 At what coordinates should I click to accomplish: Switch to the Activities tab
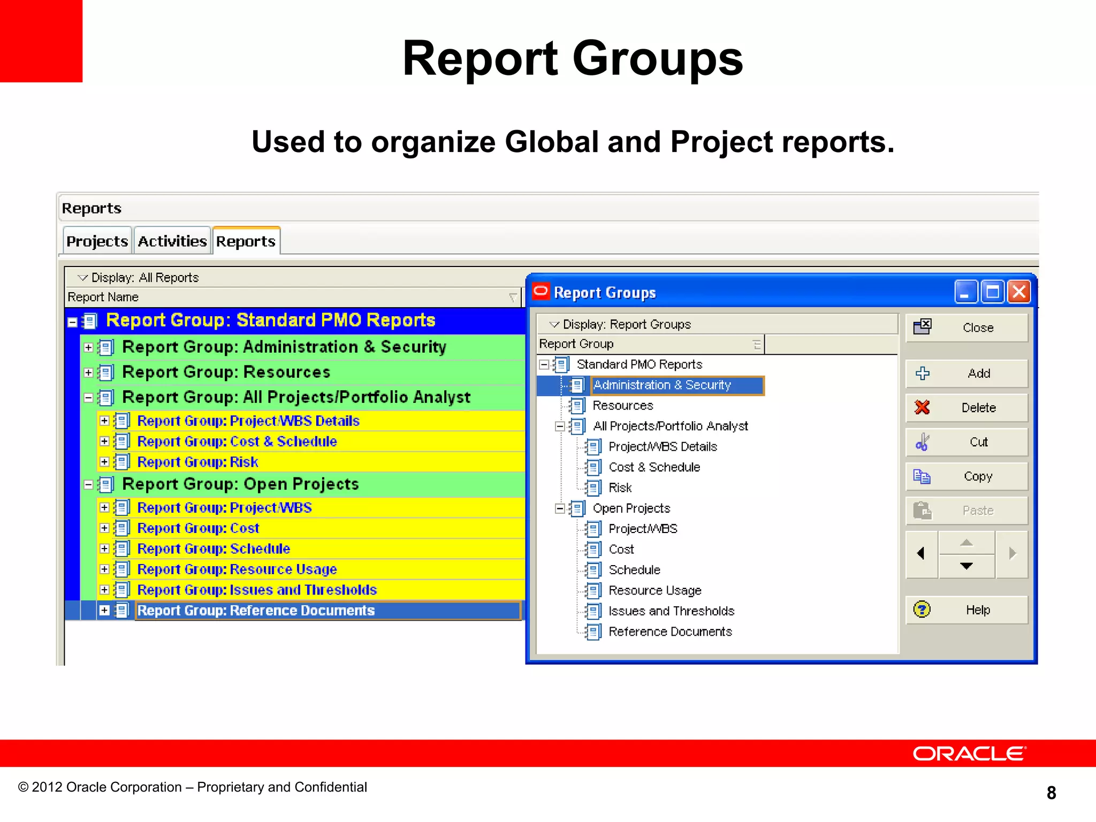(172, 241)
